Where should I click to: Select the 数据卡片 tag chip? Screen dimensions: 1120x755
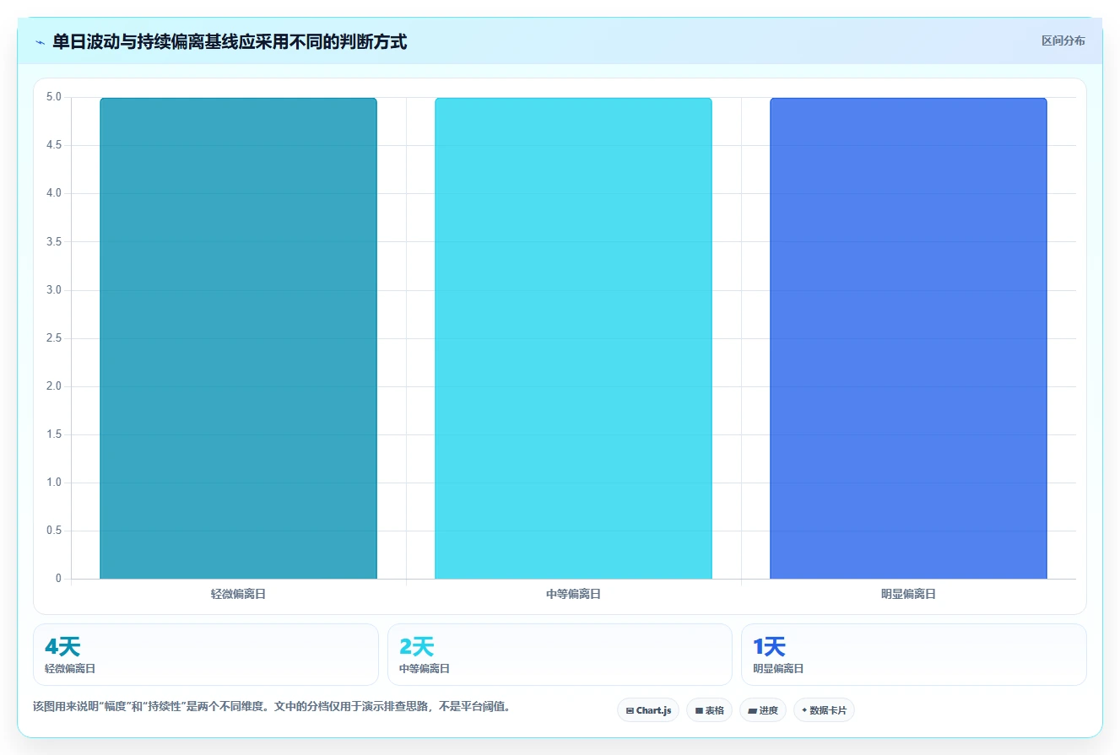824,710
